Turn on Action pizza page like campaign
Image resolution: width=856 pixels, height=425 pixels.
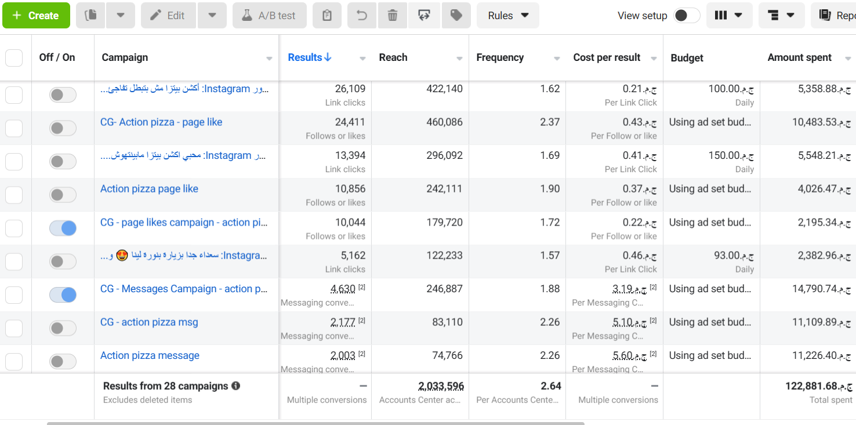click(63, 195)
